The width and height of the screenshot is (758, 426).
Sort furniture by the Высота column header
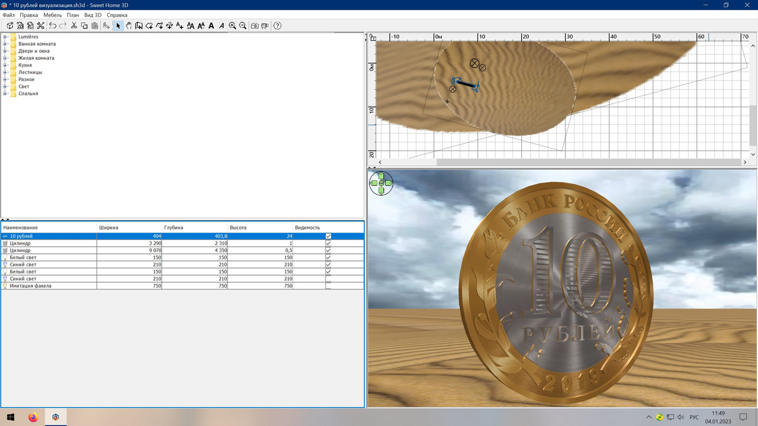click(261, 227)
